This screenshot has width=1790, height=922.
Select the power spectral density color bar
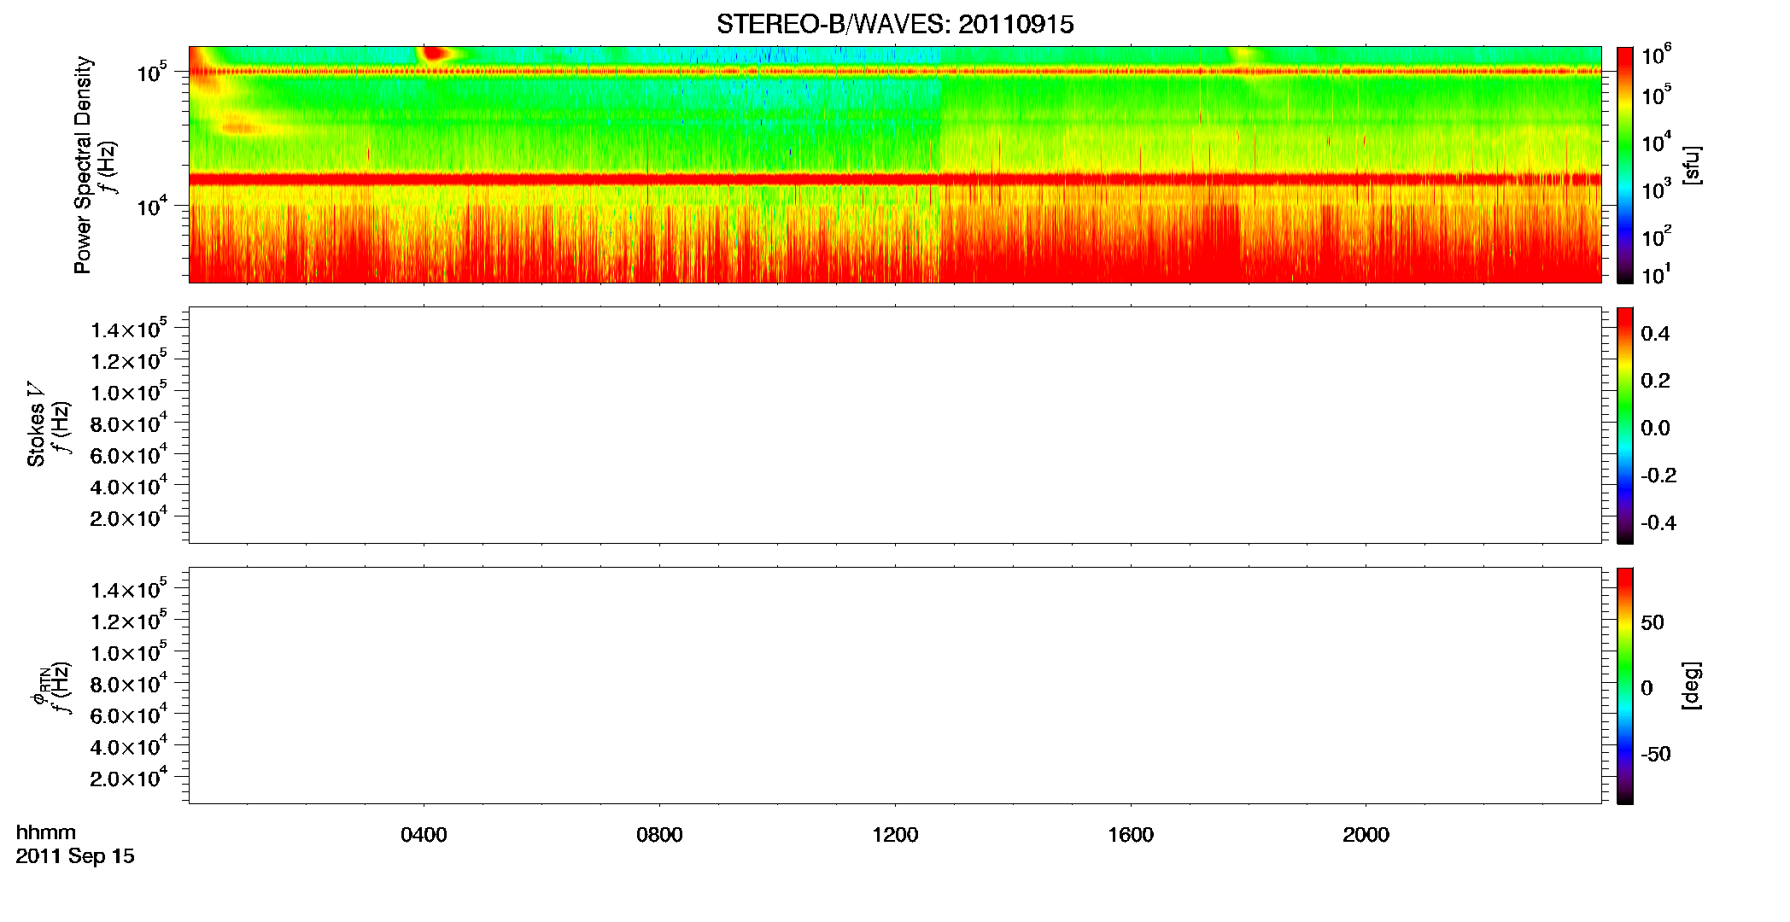click(1625, 165)
